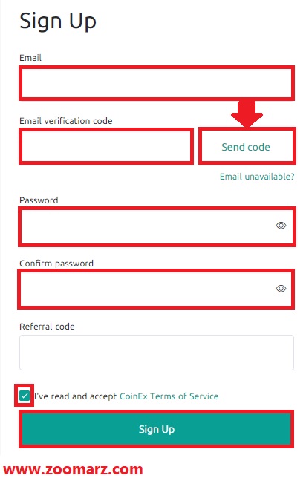306x481 pixels.
Task: Click the Email verification code label
Action: 65,121
